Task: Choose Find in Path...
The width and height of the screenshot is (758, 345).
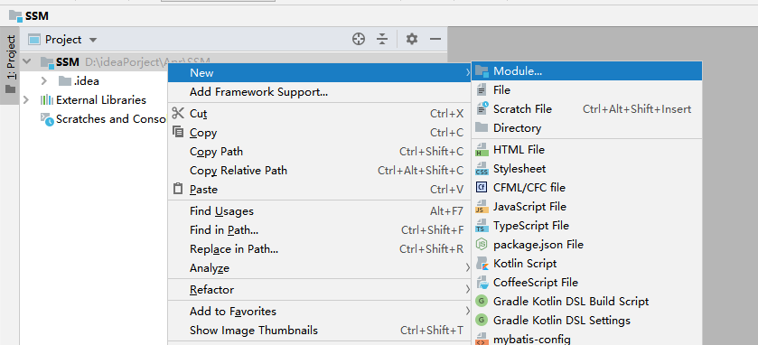Action: [320, 230]
